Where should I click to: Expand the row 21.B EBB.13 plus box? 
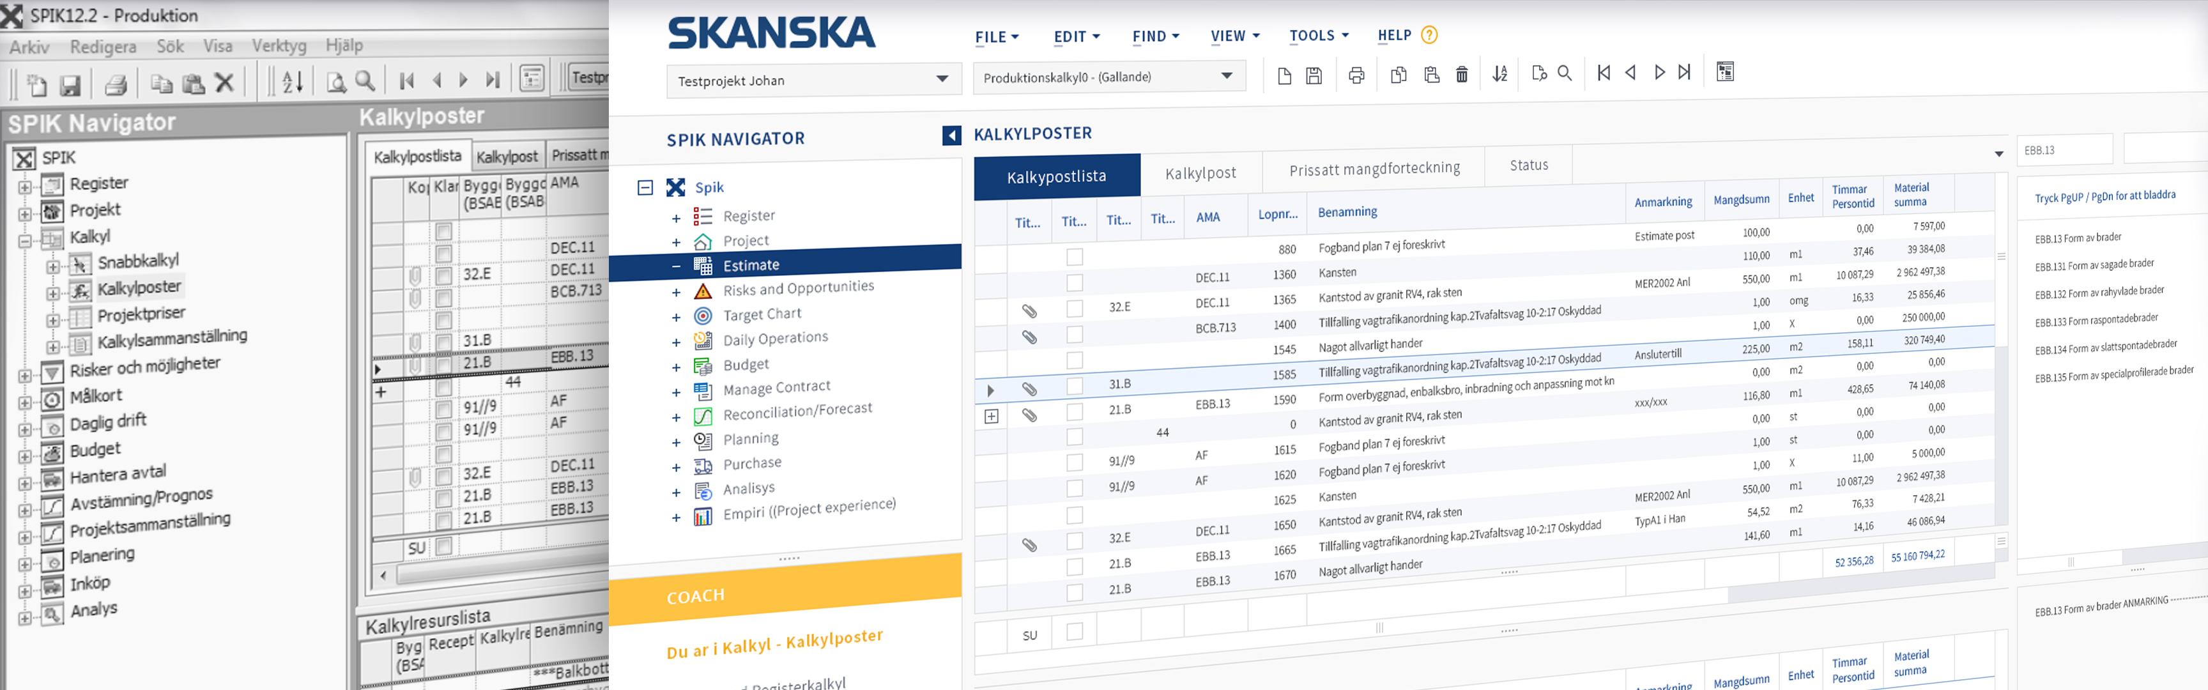coord(992,417)
